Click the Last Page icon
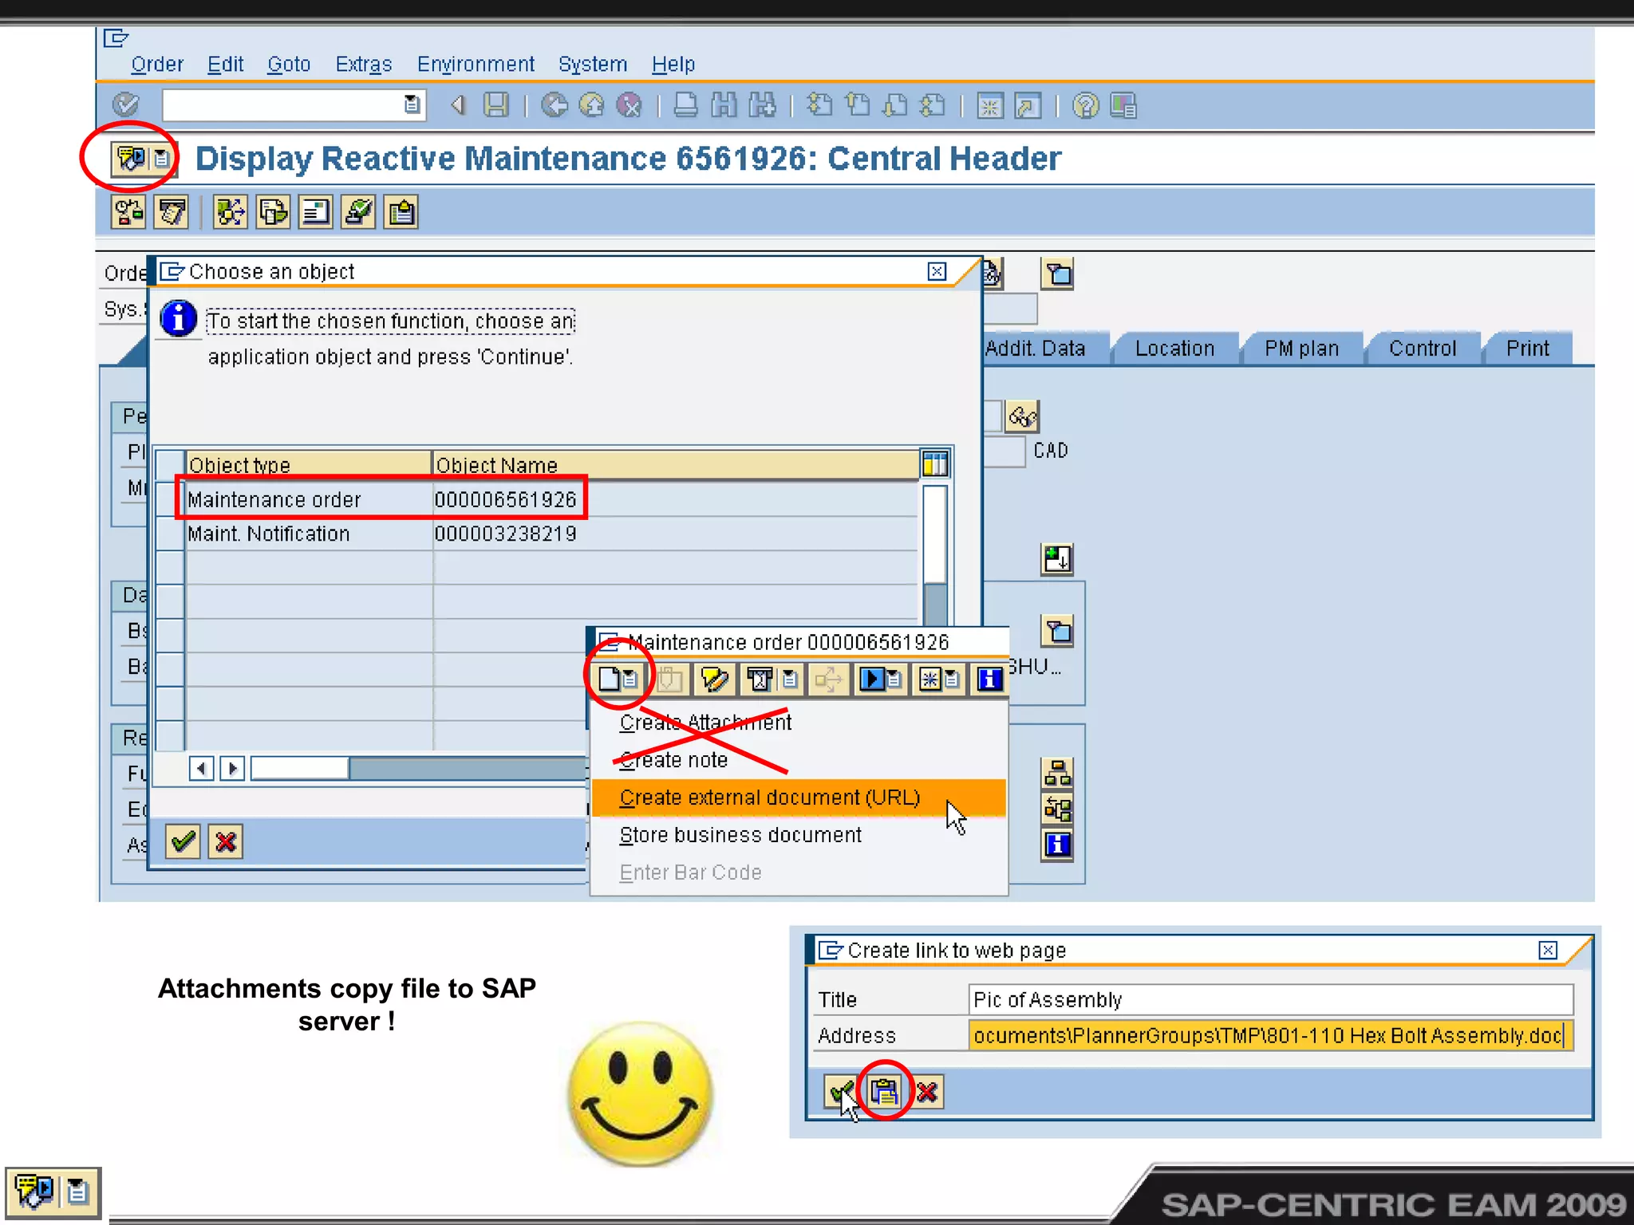Screen dimensions: 1634x1225 [933, 104]
